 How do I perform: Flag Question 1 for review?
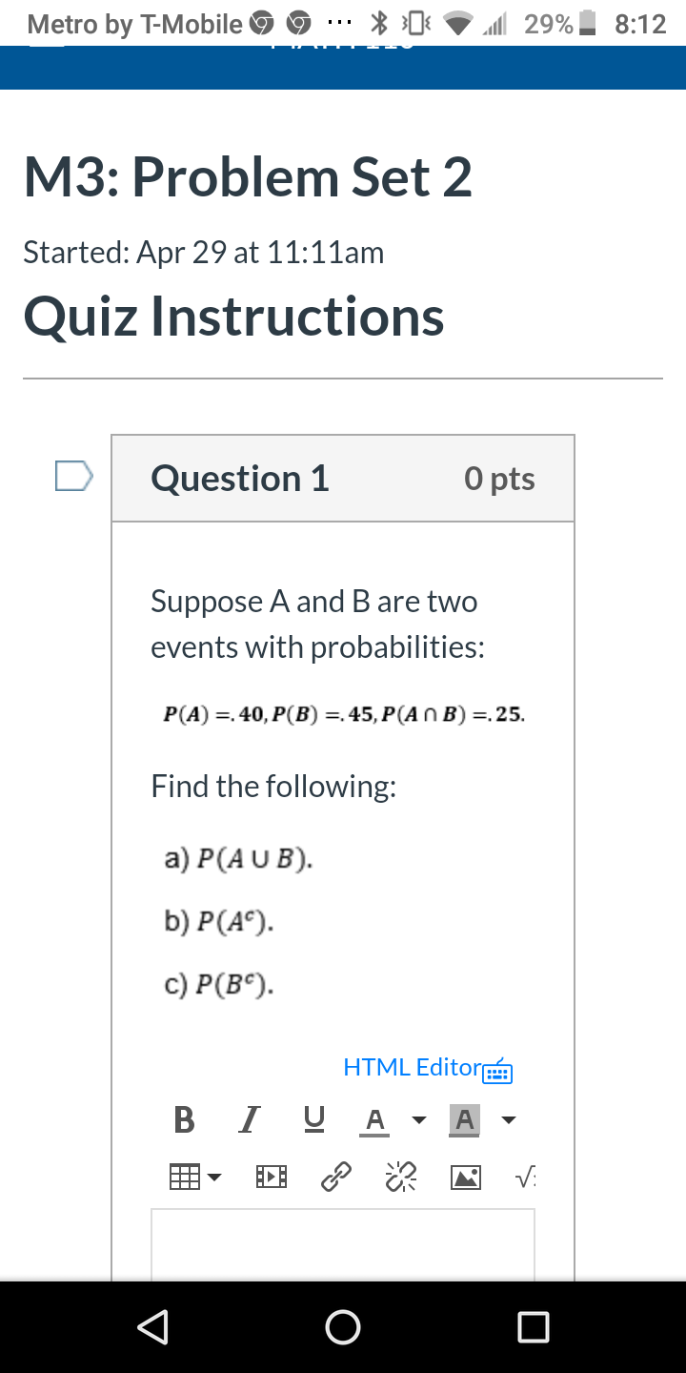tap(72, 475)
